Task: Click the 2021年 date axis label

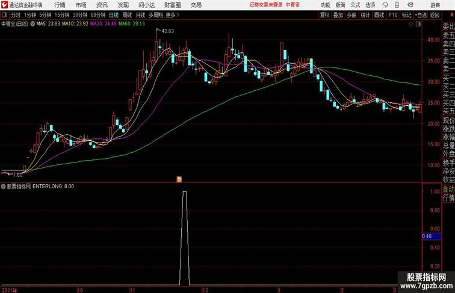Action: [9, 290]
